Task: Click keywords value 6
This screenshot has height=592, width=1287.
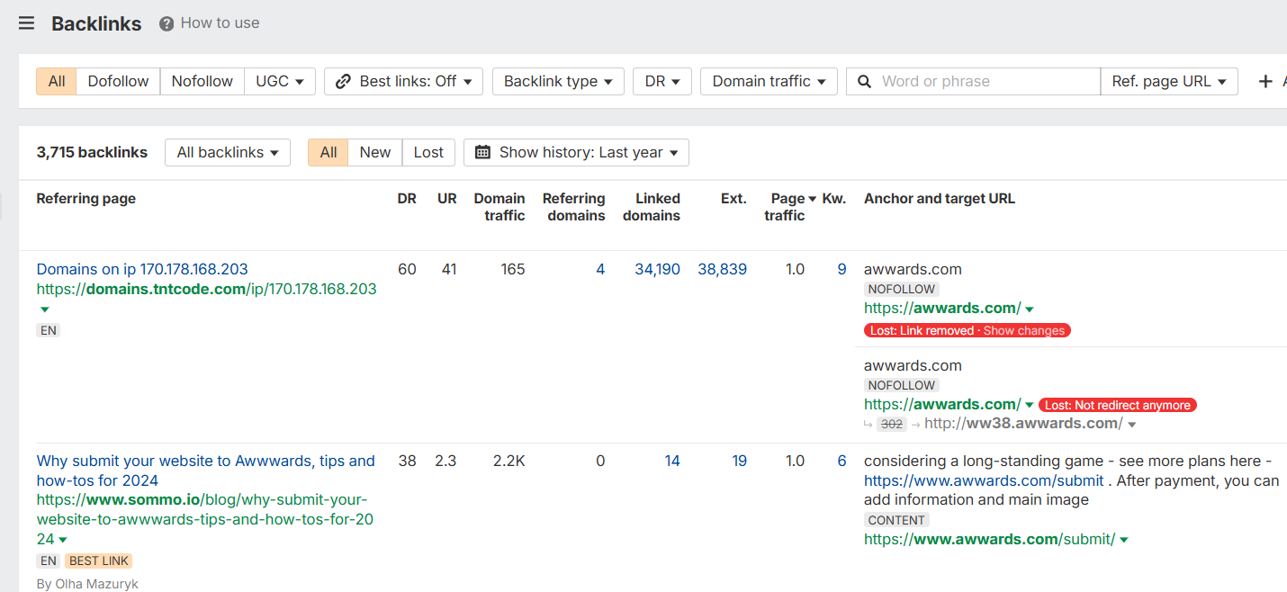Action: point(841,461)
